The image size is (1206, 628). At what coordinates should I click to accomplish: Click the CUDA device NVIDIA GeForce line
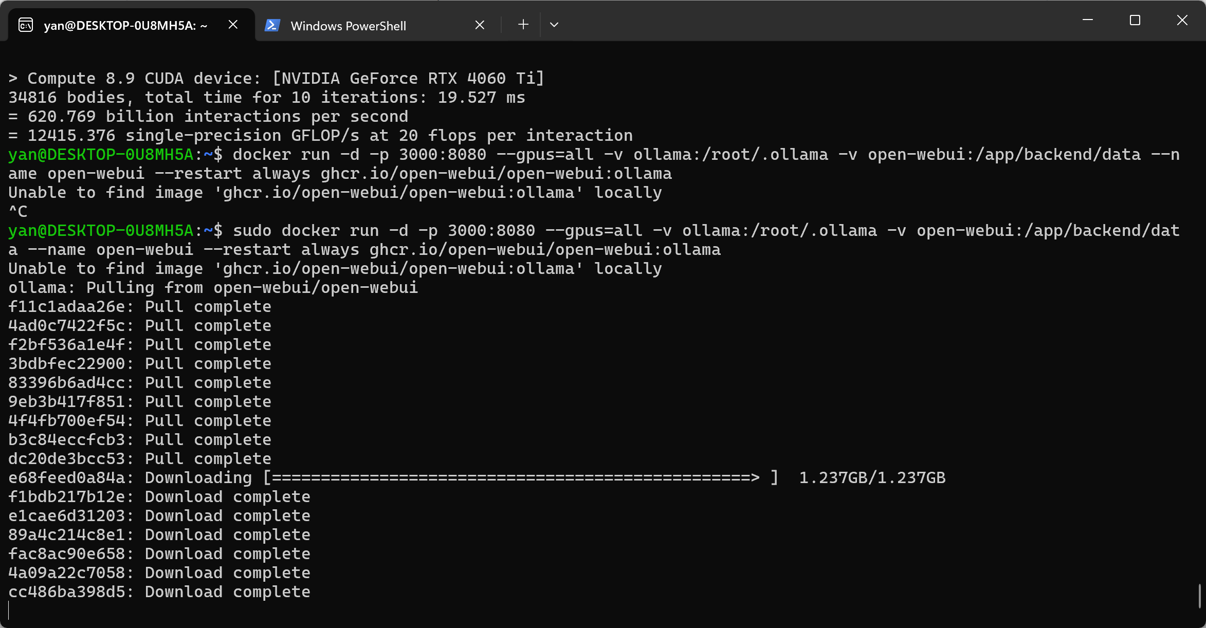click(x=276, y=78)
